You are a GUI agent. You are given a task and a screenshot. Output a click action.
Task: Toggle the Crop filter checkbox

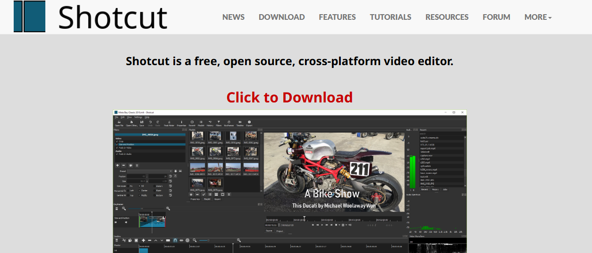(x=117, y=141)
